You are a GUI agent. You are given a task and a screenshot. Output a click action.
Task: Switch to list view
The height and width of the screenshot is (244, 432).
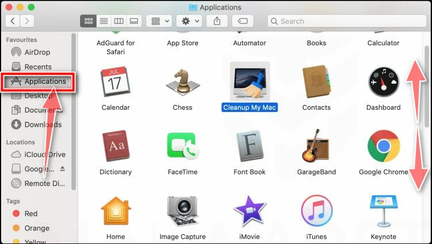pyautogui.click(x=104, y=21)
